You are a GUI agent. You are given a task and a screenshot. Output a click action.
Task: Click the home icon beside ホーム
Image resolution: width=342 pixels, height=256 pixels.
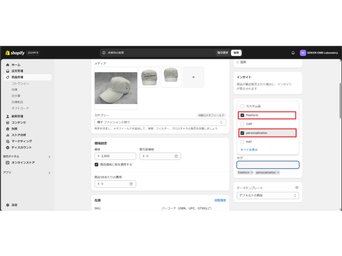click(7, 65)
